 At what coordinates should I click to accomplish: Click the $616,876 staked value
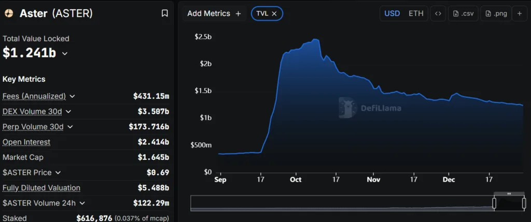click(x=94, y=218)
